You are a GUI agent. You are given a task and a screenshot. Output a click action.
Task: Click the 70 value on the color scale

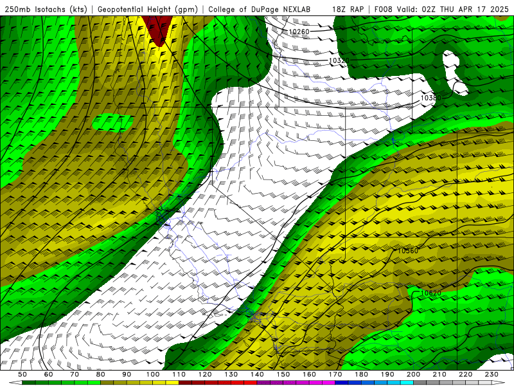[x=75, y=374]
